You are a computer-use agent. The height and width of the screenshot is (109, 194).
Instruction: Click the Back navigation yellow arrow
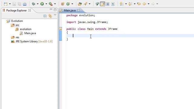tap(144, 4)
